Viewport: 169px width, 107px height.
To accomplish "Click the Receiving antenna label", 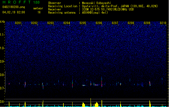I will click(62, 13).
